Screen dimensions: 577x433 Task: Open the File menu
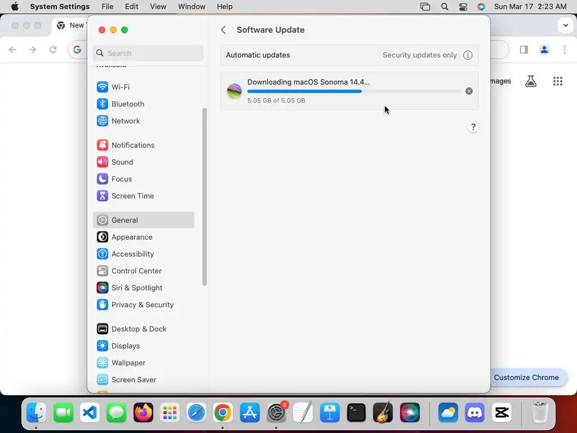tap(108, 7)
